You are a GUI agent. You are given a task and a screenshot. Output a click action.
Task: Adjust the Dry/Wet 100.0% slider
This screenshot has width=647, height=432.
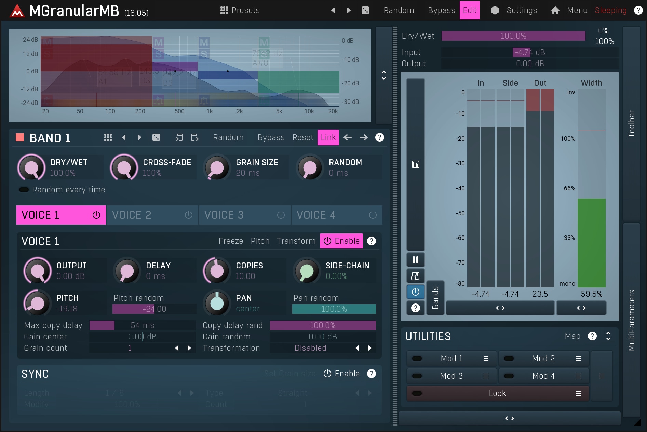click(x=513, y=36)
